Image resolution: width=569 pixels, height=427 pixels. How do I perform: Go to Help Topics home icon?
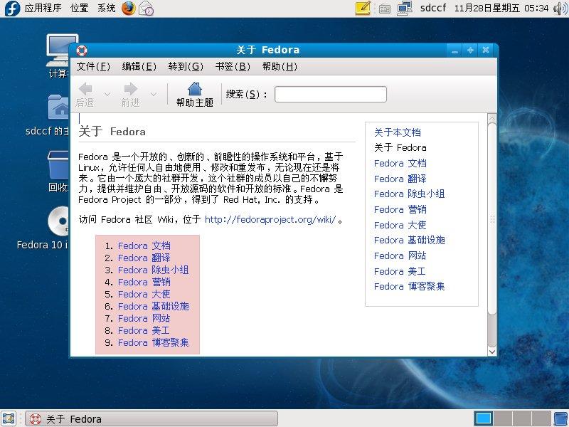[195, 95]
